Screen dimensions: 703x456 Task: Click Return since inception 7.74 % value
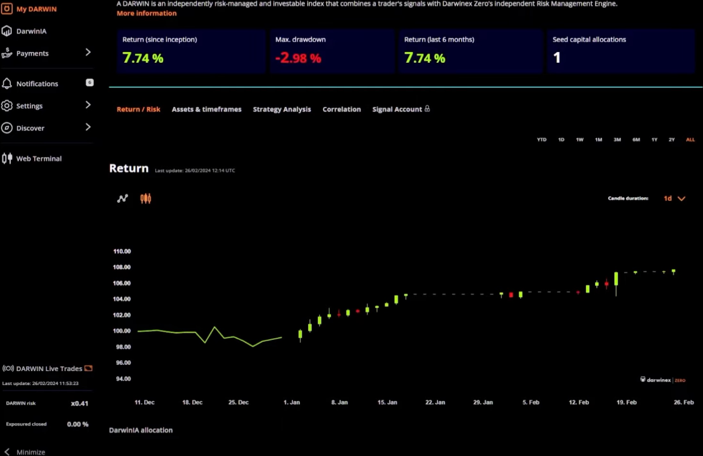coord(143,58)
